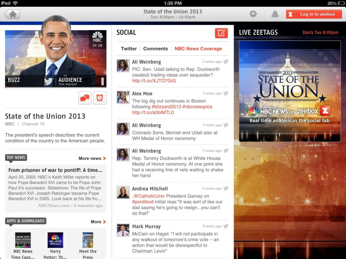Open Meet the Press app thumbnail

(x=88, y=240)
